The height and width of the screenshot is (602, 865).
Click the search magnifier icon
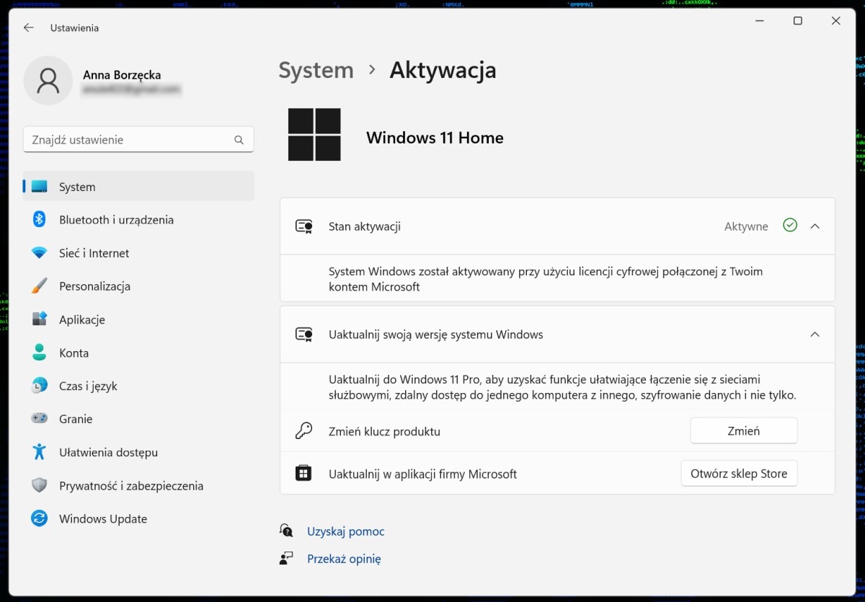click(x=239, y=140)
